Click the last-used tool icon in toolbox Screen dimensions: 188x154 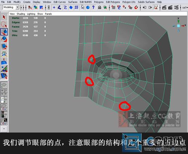[x=4, y=76]
